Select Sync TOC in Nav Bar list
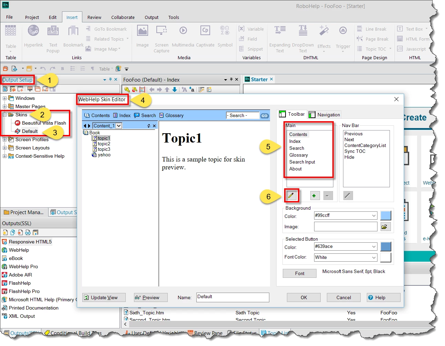This screenshot has width=445, height=346. tap(355, 151)
